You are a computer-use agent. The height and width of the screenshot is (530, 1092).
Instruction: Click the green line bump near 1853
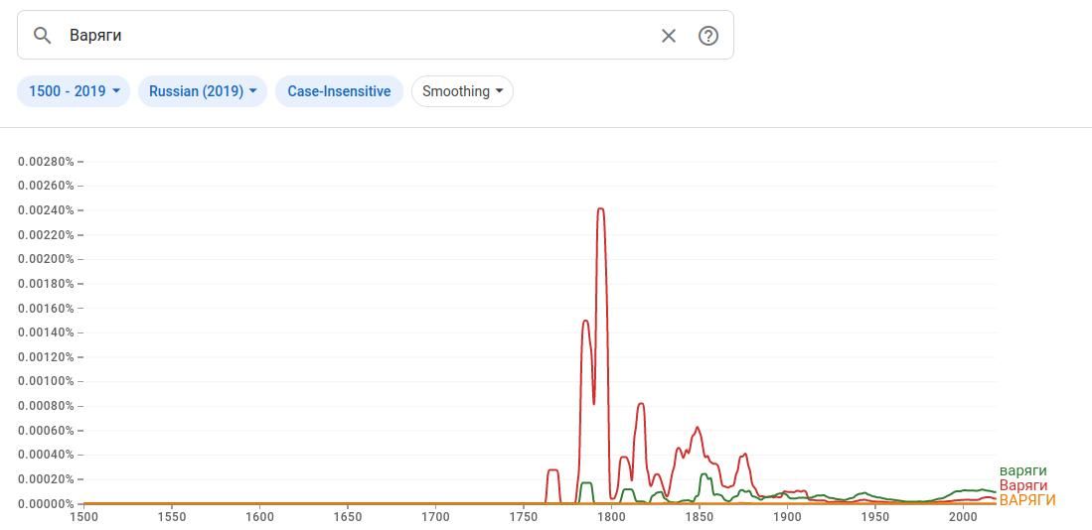[x=704, y=475]
